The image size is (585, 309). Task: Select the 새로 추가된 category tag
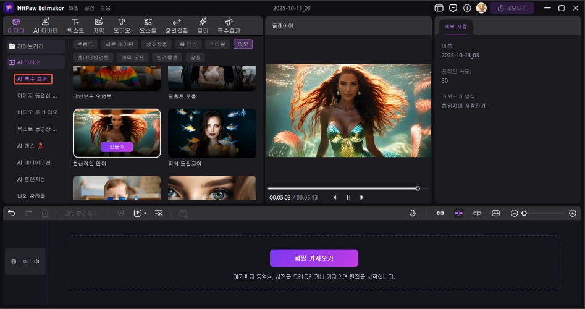[x=119, y=44]
